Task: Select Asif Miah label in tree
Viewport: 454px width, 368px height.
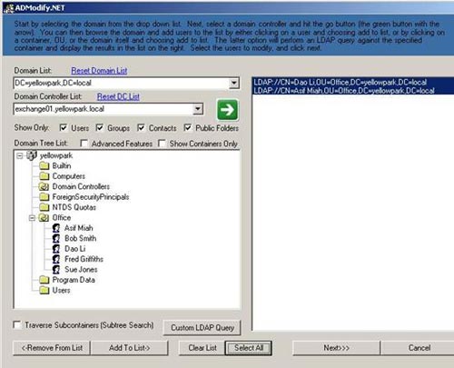Action: [79, 228]
